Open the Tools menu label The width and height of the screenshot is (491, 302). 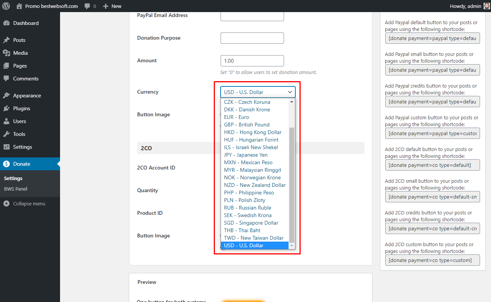point(19,134)
